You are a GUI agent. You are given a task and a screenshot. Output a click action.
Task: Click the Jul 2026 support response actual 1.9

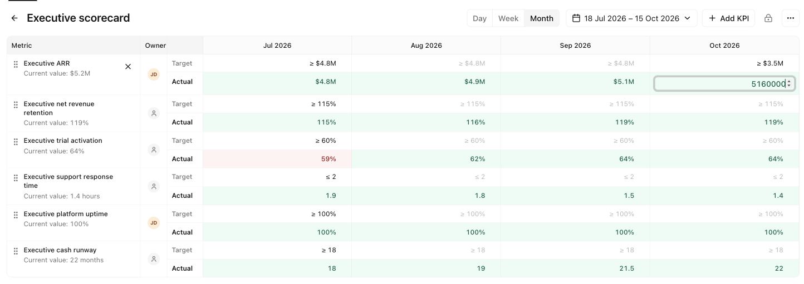(x=331, y=196)
